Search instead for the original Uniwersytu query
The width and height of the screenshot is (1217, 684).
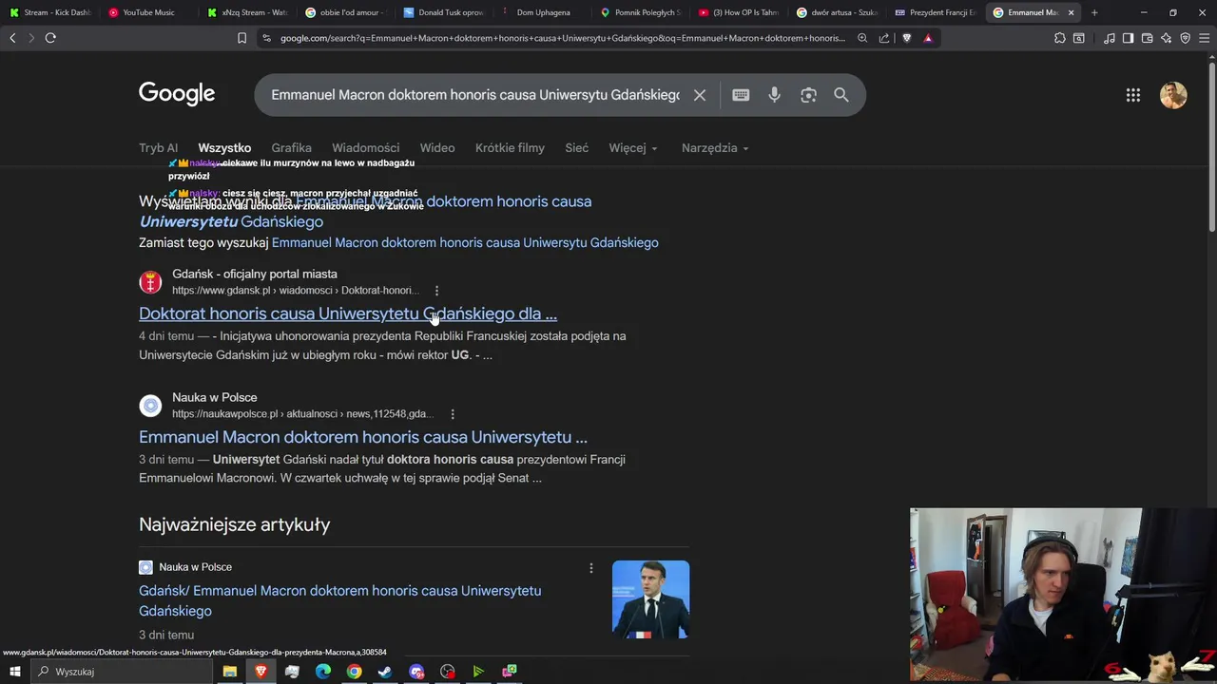[465, 243]
